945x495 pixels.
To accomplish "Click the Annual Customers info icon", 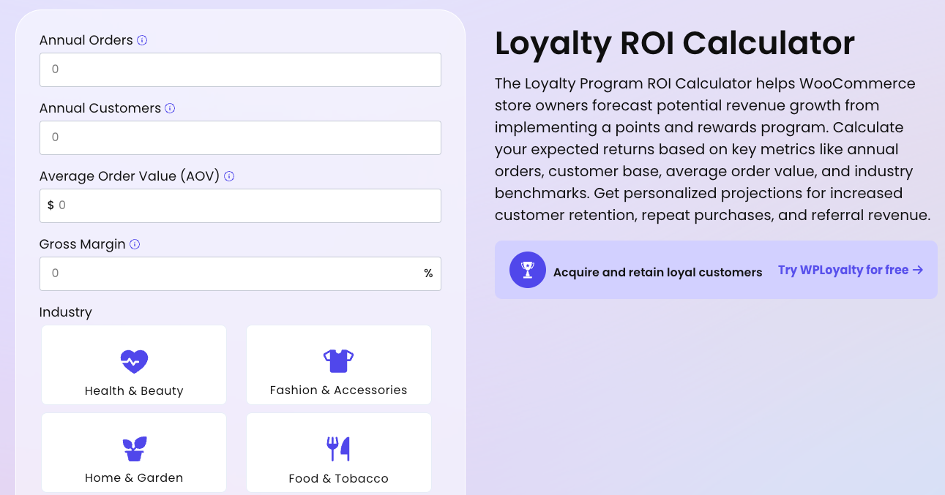I will [x=170, y=108].
